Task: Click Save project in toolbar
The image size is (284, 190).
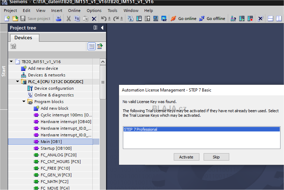Action: point(35,19)
